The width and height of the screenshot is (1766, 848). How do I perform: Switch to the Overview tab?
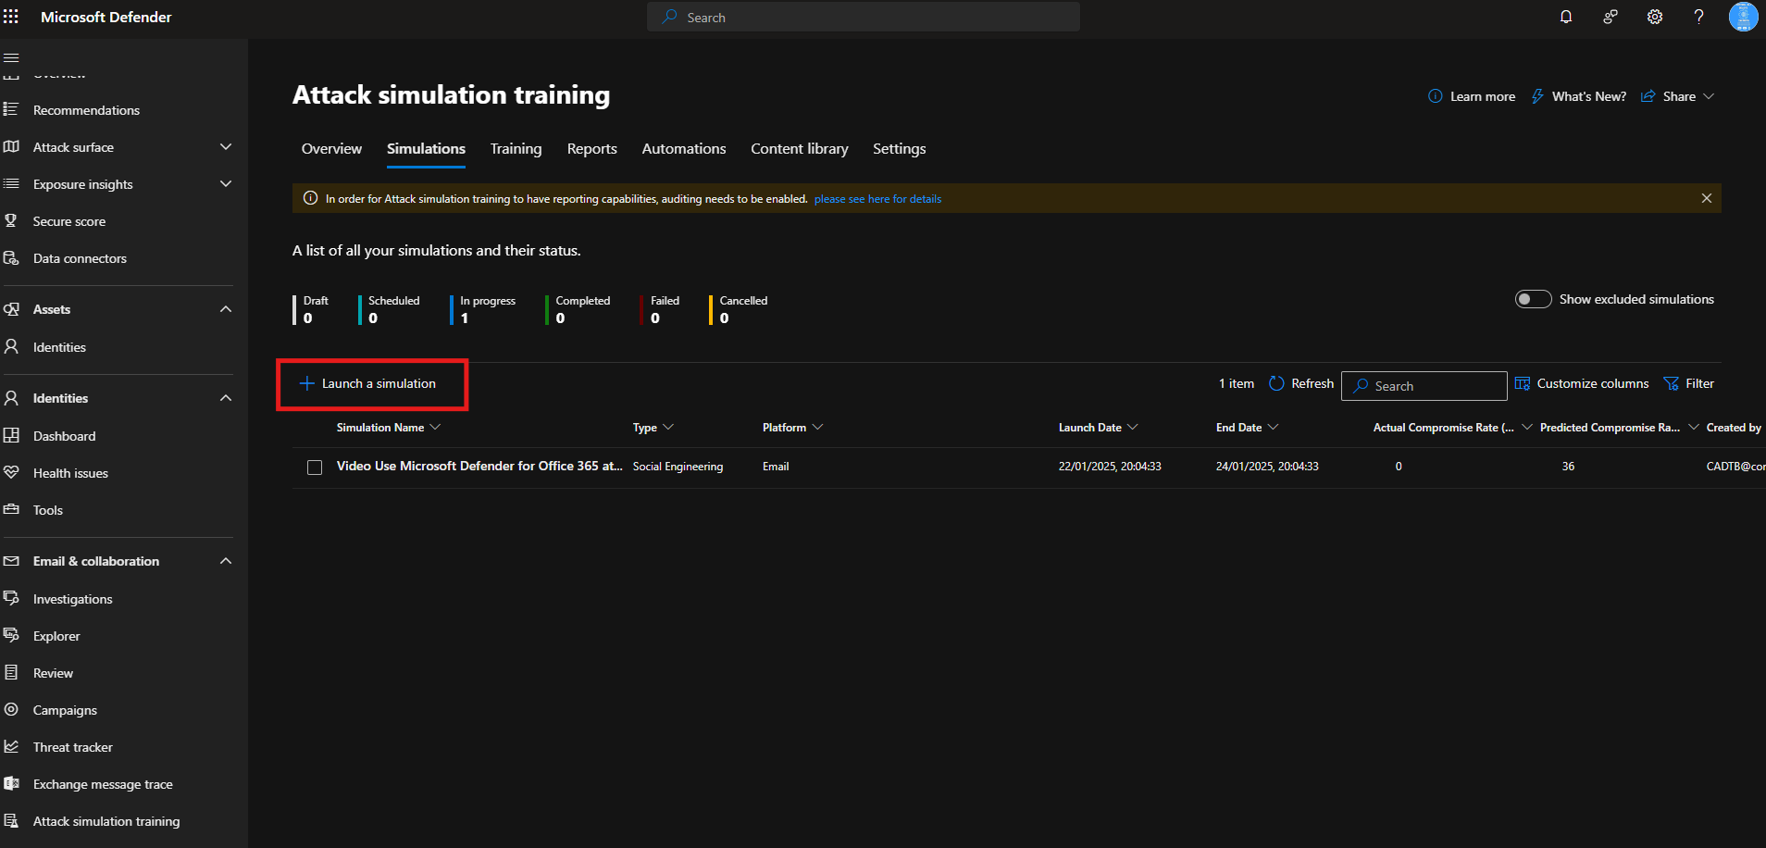tap(331, 149)
